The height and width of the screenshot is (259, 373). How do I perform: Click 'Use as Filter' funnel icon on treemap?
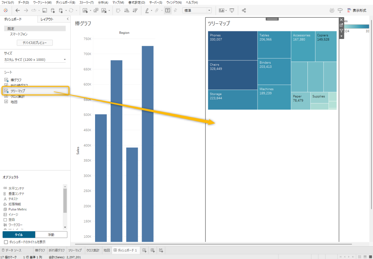341,31
